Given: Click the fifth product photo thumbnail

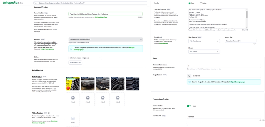Looking at the screenshot, I should coord(132,84).
